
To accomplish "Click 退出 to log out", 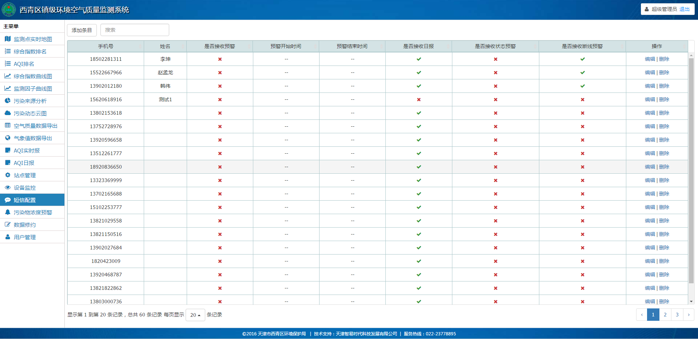I will (x=685, y=9).
